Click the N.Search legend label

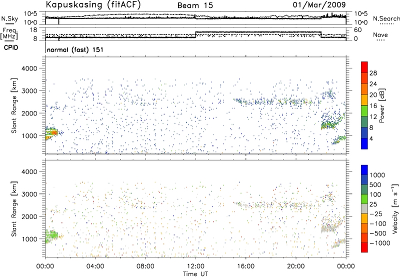click(386, 18)
